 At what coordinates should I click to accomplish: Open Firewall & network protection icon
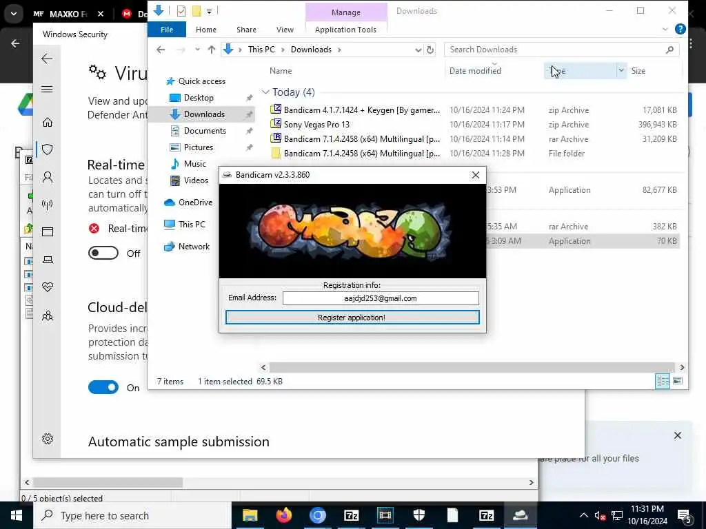click(x=48, y=205)
